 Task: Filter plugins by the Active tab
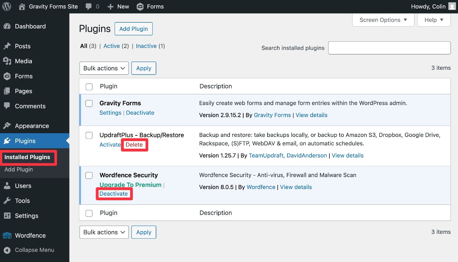(x=112, y=46)
